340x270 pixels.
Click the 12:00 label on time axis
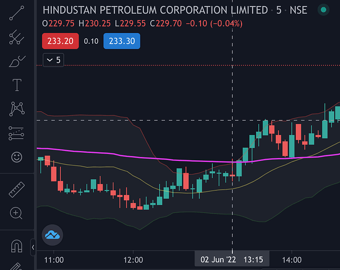click(x=133, y=260)
